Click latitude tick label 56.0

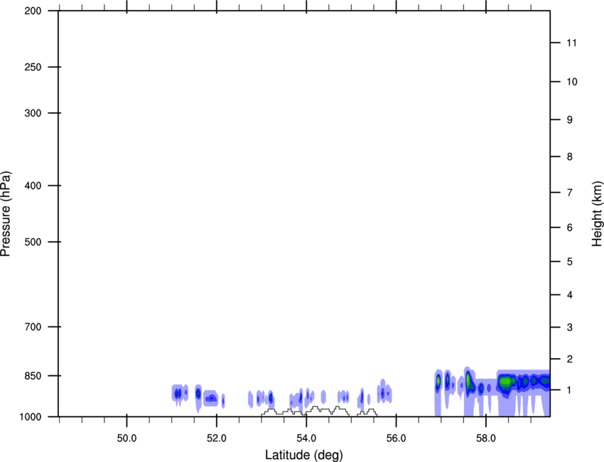(397, 439)
